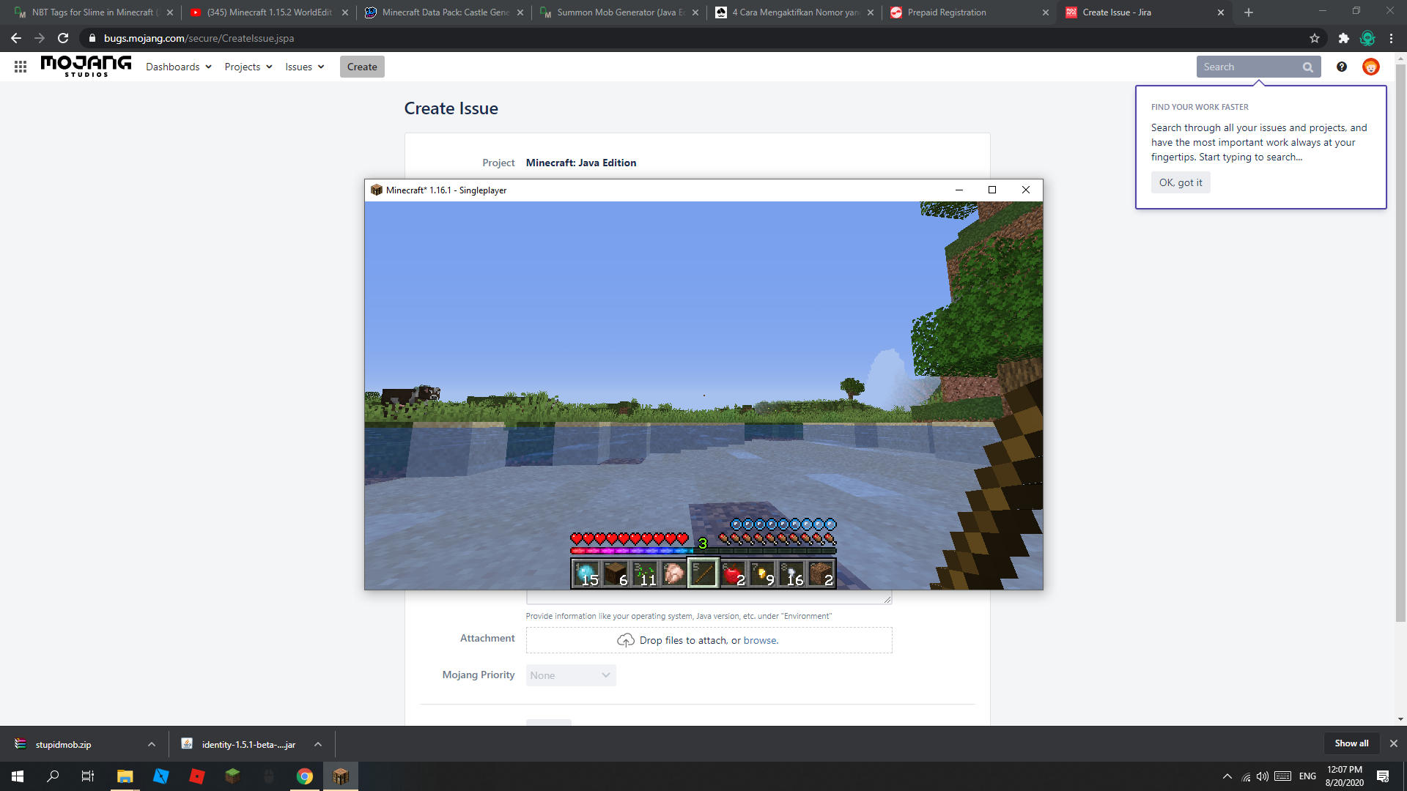This screenshot has height=791, width=1407.
Task: Open the Mojang Priority dropdown
Action: pyautogui.click(x=571, y=675)
